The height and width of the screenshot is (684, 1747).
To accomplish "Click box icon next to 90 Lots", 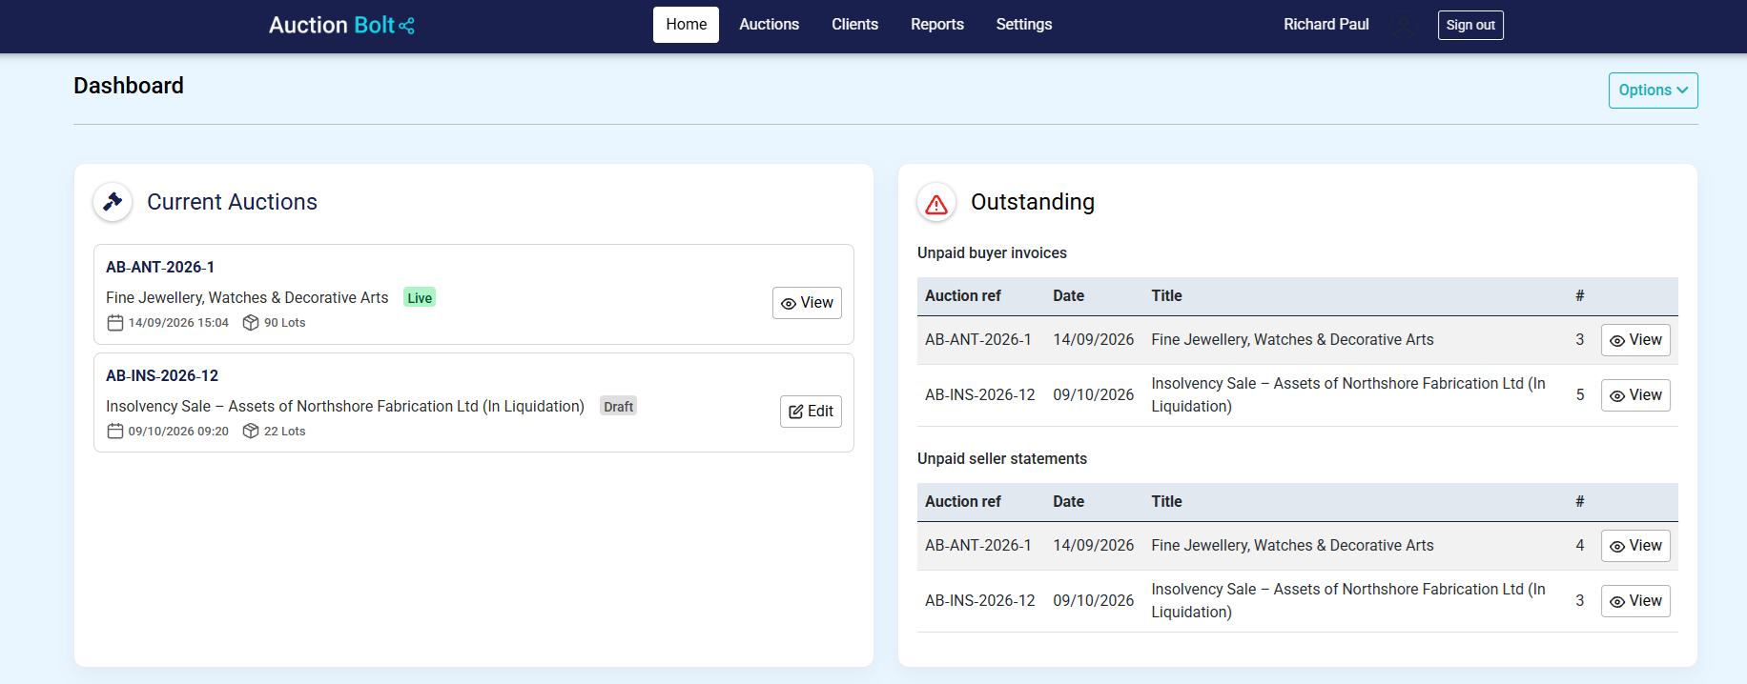I will click(x=251, y=323).
